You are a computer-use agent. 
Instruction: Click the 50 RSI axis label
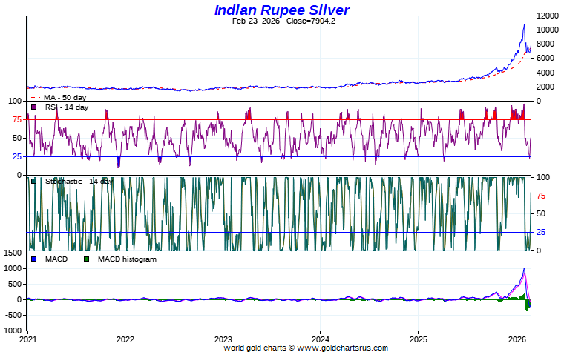tap(17, 138)
